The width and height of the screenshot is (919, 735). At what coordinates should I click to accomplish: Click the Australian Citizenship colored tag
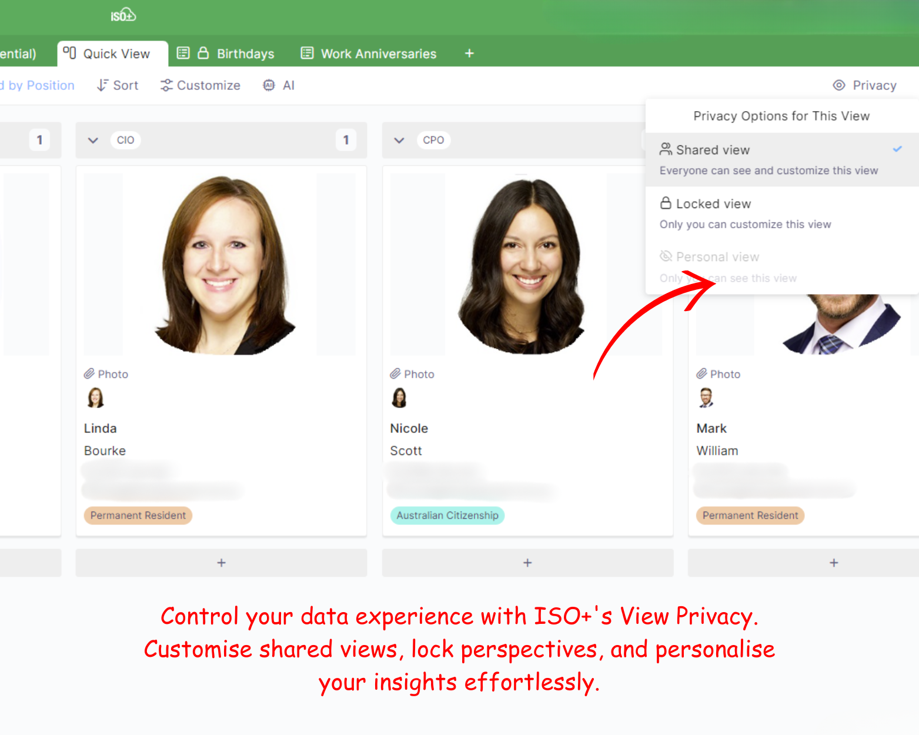pos(447,515)
